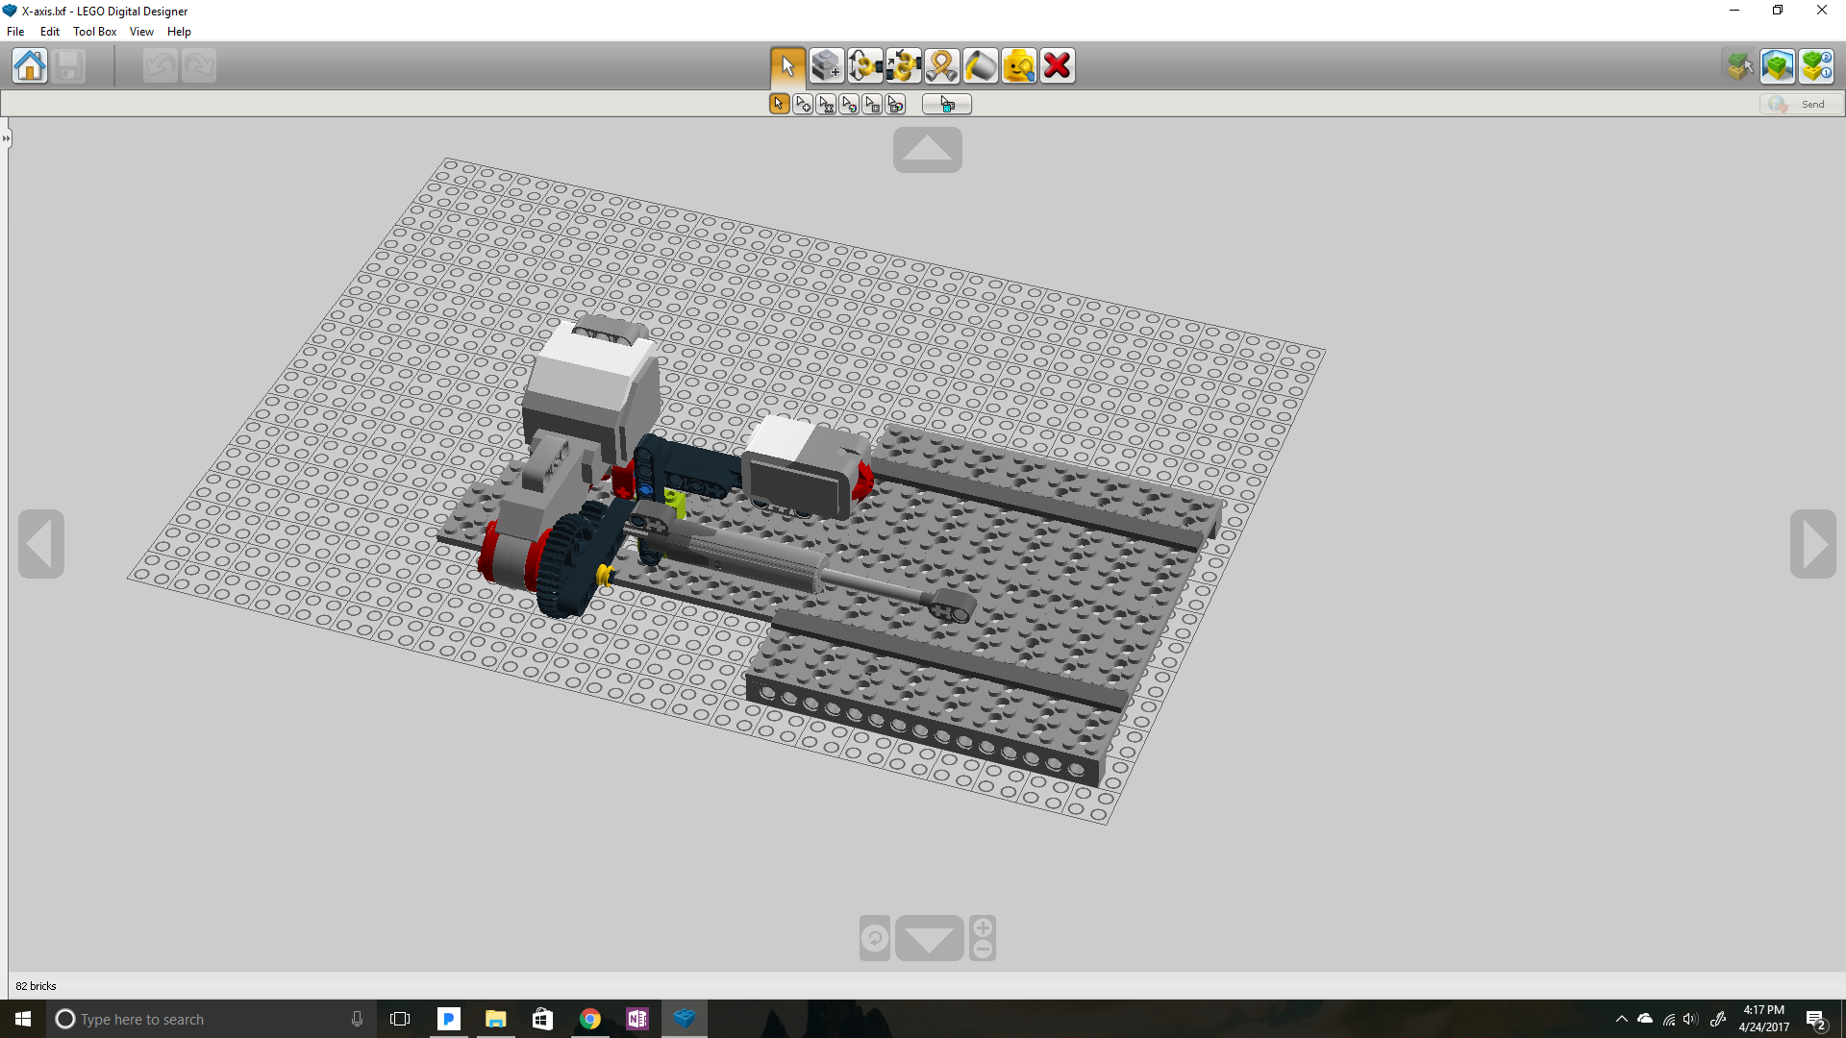The height and width of the screenshot is (1038, 1846).
Task: Select the Hinge Align tool
Action: pyautogui.click(x=904, y=65)
